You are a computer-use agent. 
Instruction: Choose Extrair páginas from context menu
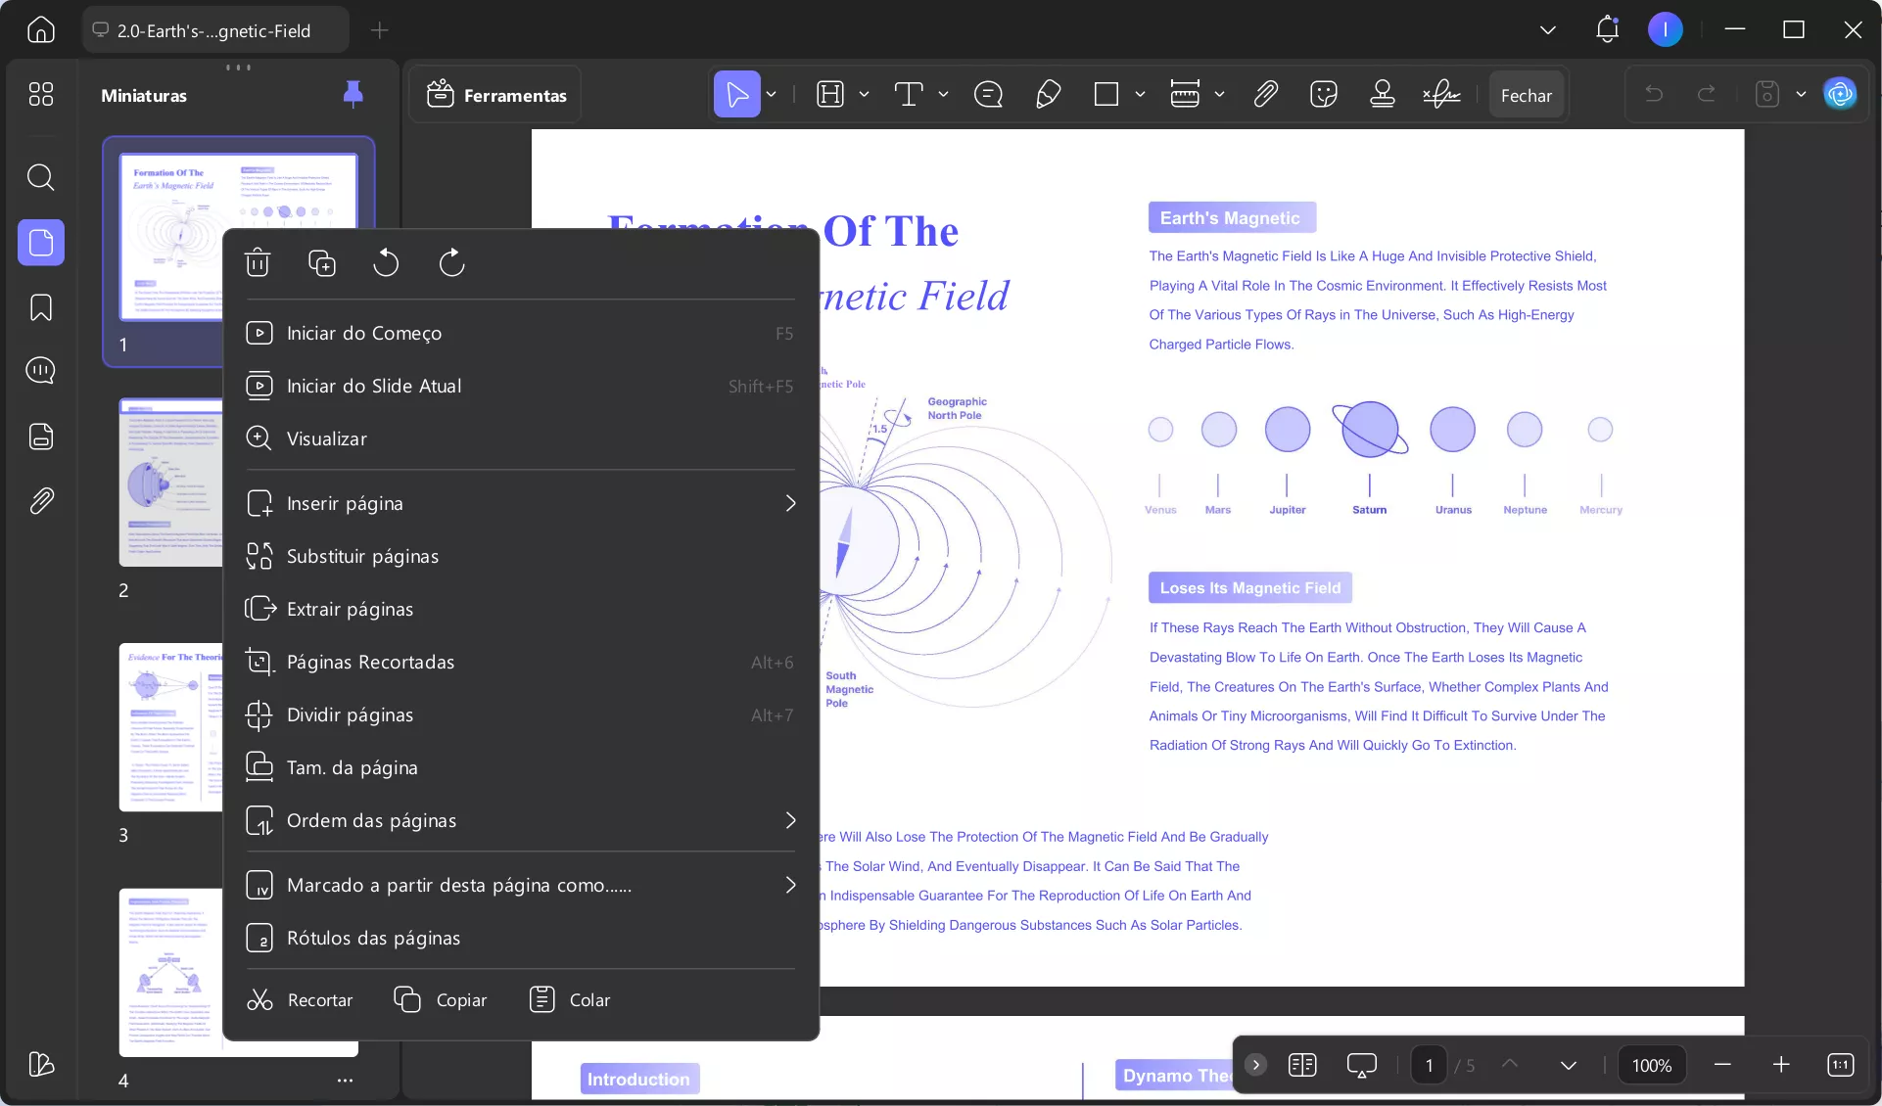coord(350,609)
